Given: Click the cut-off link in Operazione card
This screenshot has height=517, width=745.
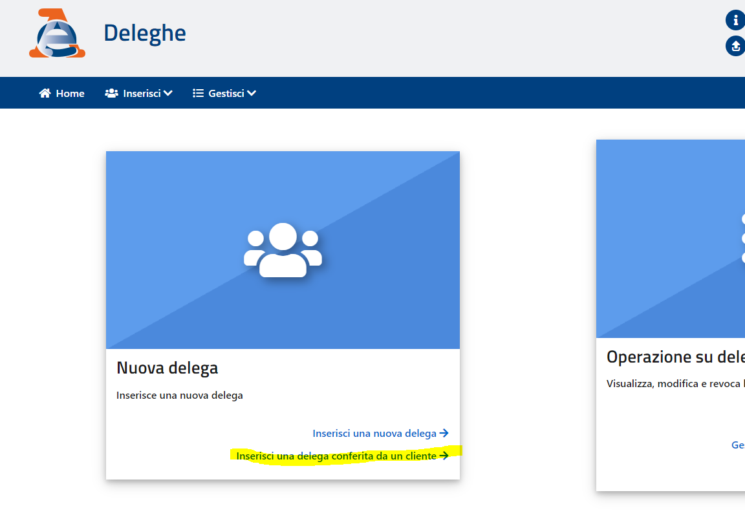Looking at the screenshot, I should [x=738, y=445].
